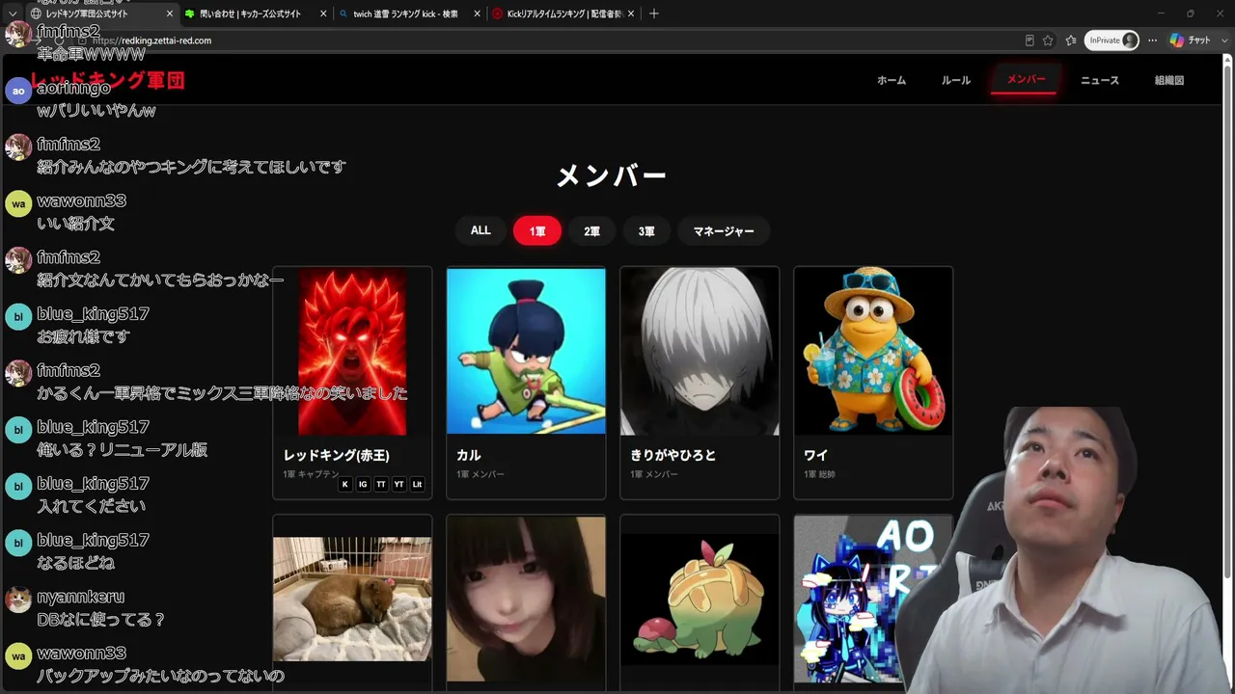Click chat message なるほどね

pos(75,563)
